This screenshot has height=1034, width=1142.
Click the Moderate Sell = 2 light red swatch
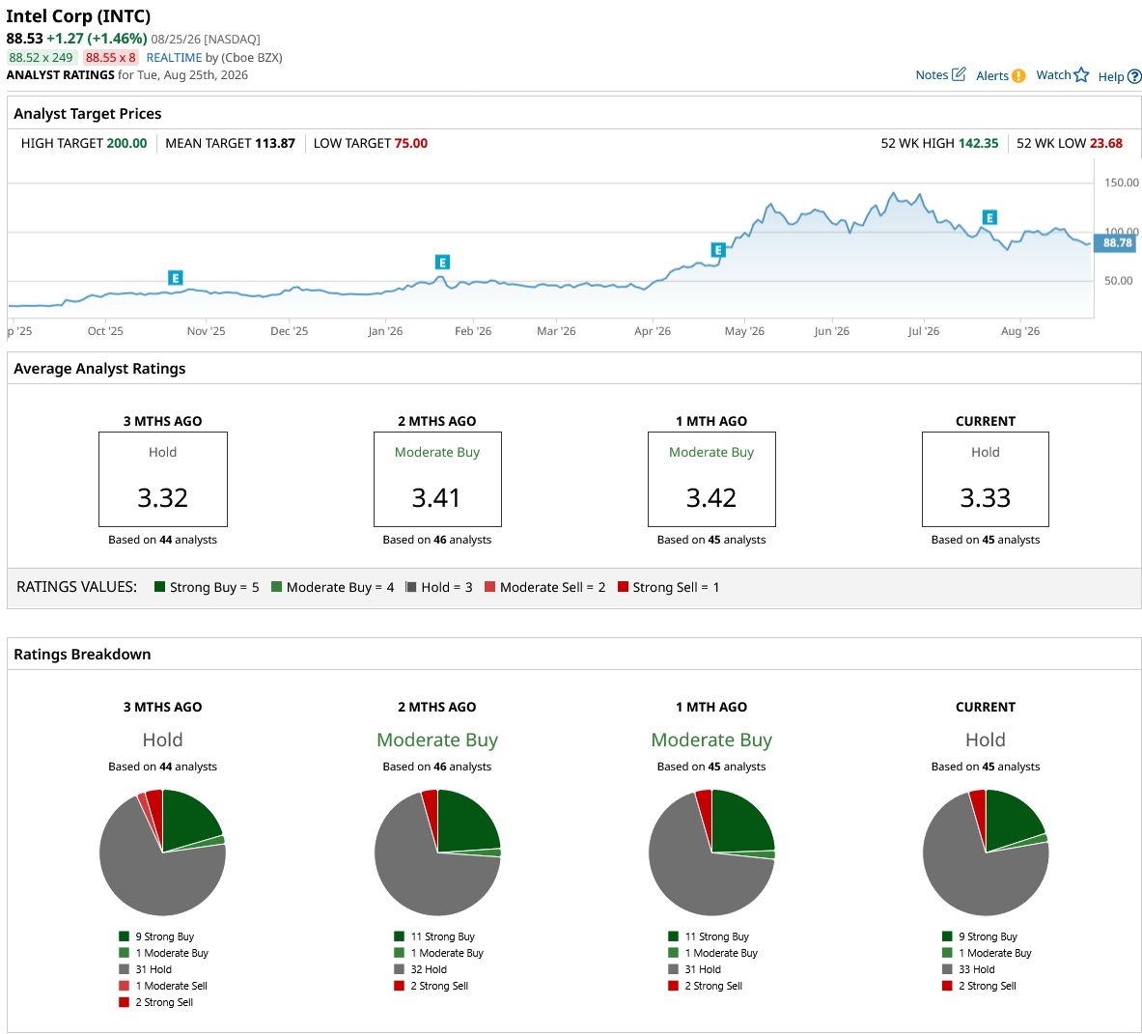489,587
